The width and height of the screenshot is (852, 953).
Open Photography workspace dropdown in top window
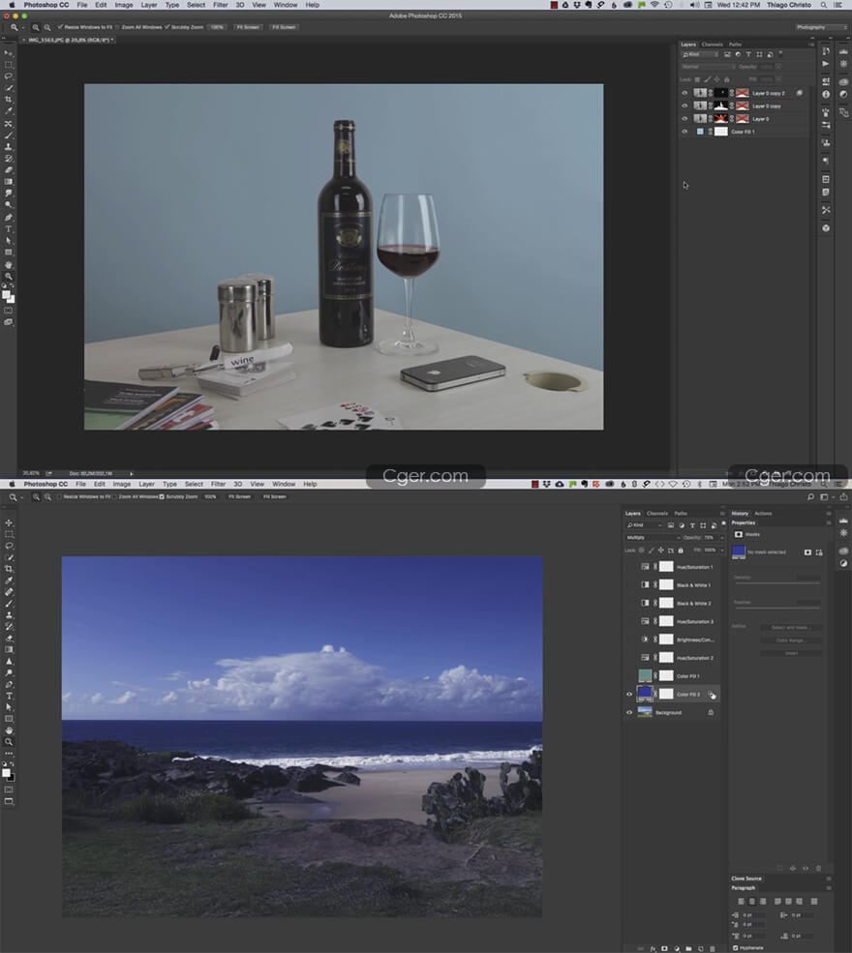(820, 27)
